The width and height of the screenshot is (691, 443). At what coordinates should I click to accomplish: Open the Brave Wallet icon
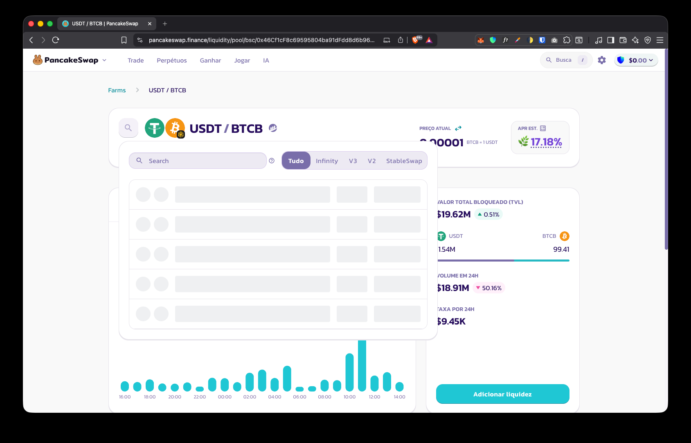[623, 40]
